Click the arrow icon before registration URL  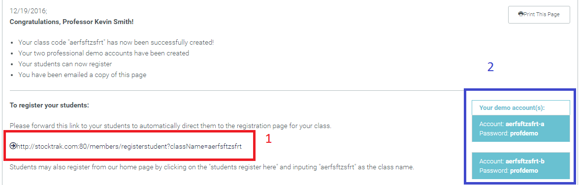[x=13, y=146]
